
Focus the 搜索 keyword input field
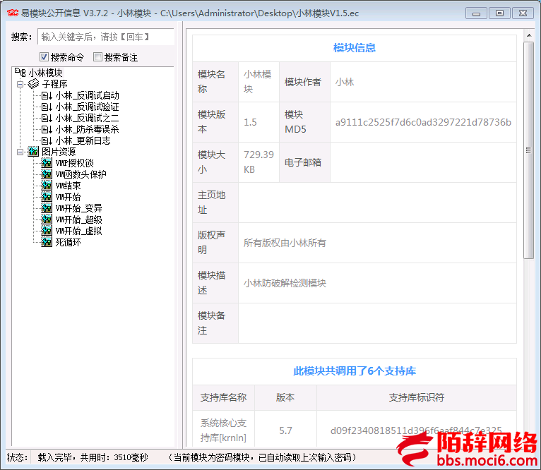106,37
